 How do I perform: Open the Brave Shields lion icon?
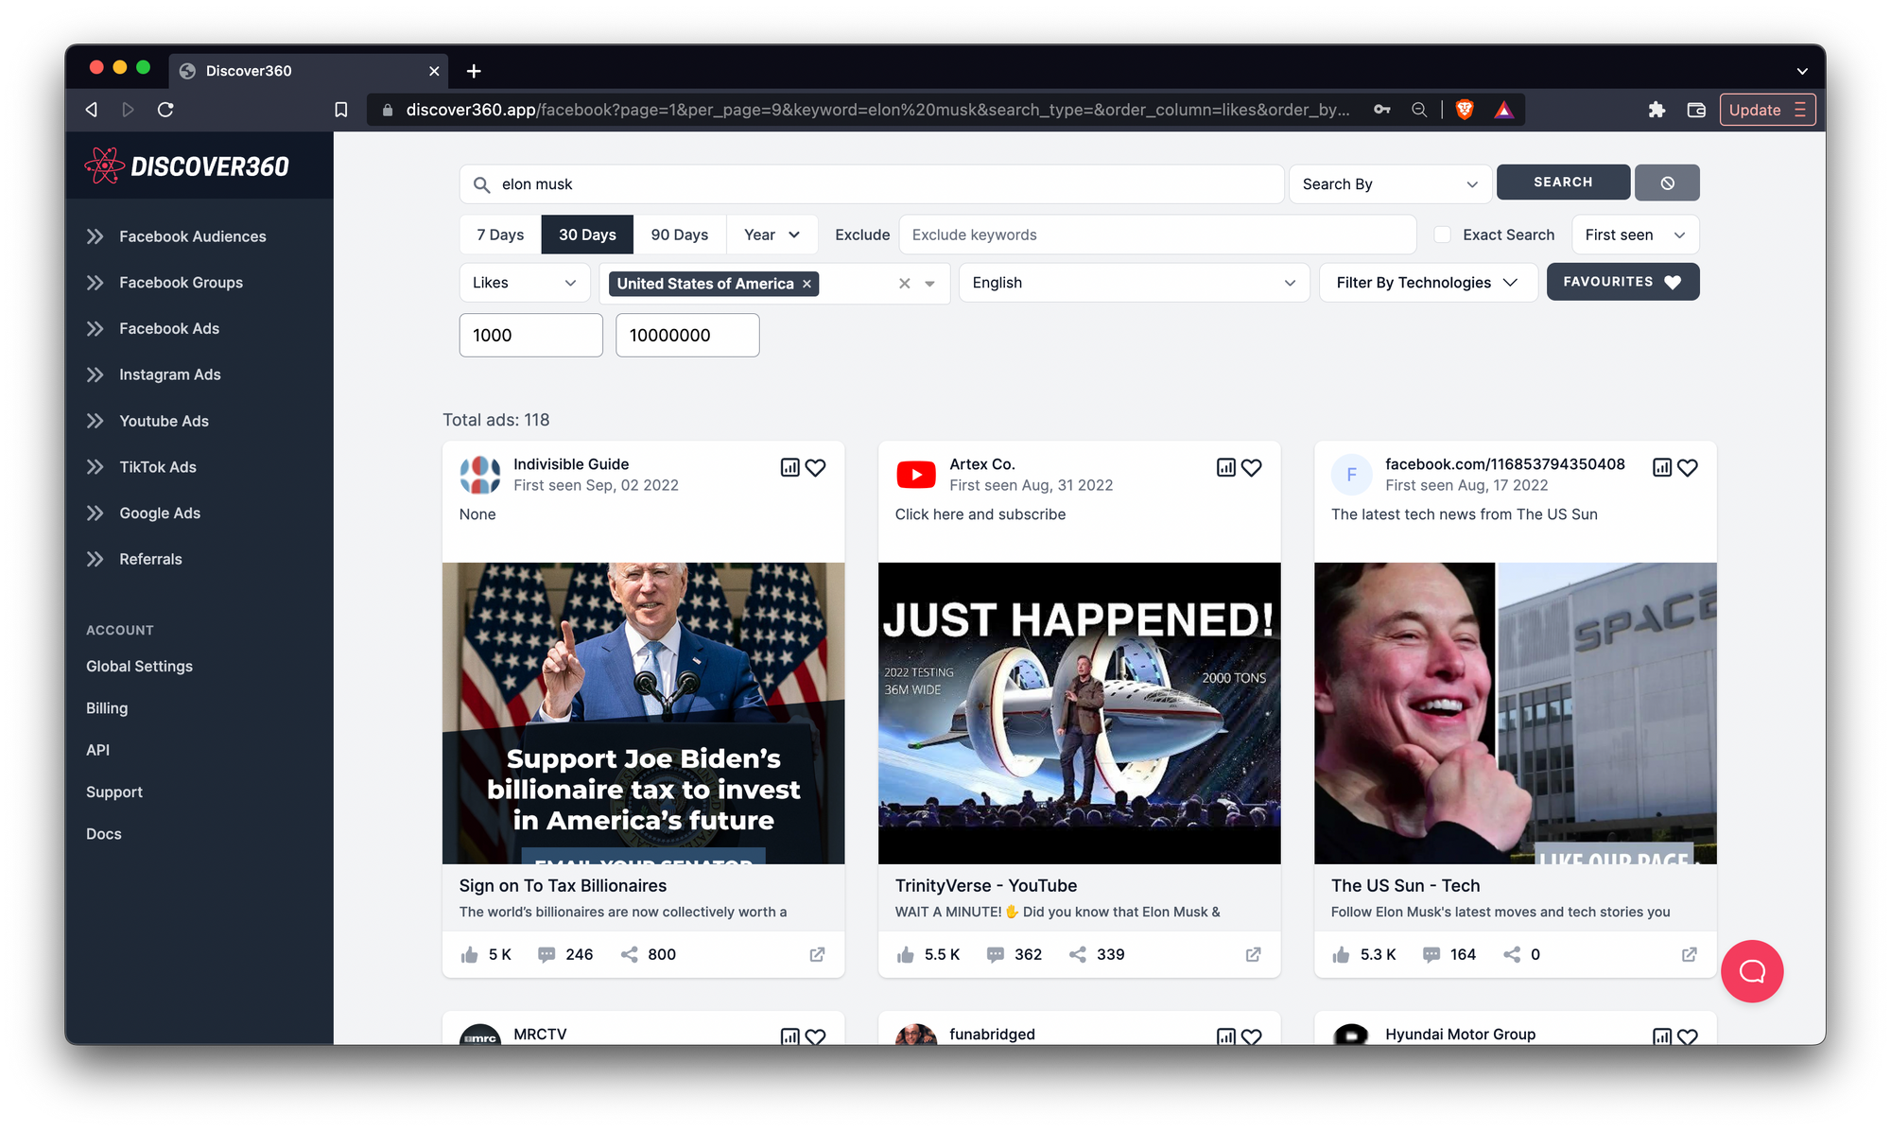coord(1465,110)
